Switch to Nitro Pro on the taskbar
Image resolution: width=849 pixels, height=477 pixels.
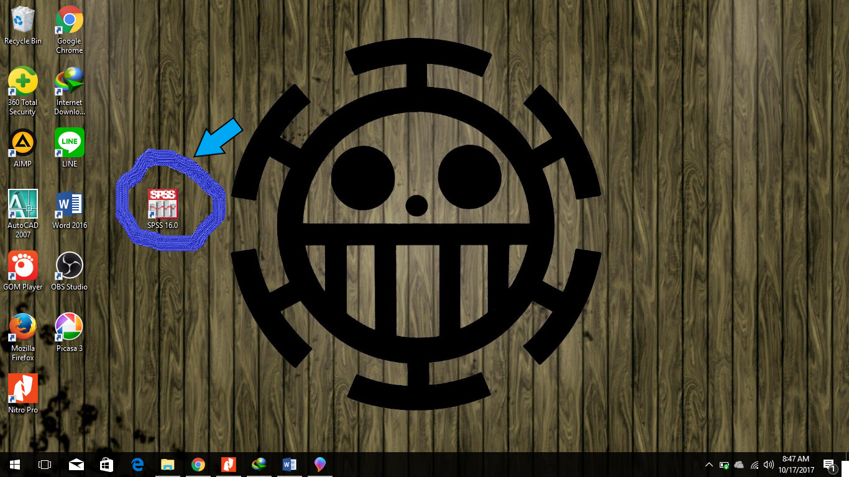click(x=229, y=465)
